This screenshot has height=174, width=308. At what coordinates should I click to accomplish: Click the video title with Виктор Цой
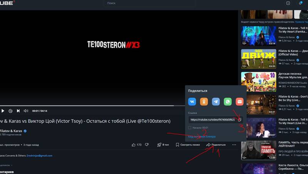click(x=85, y=121)
